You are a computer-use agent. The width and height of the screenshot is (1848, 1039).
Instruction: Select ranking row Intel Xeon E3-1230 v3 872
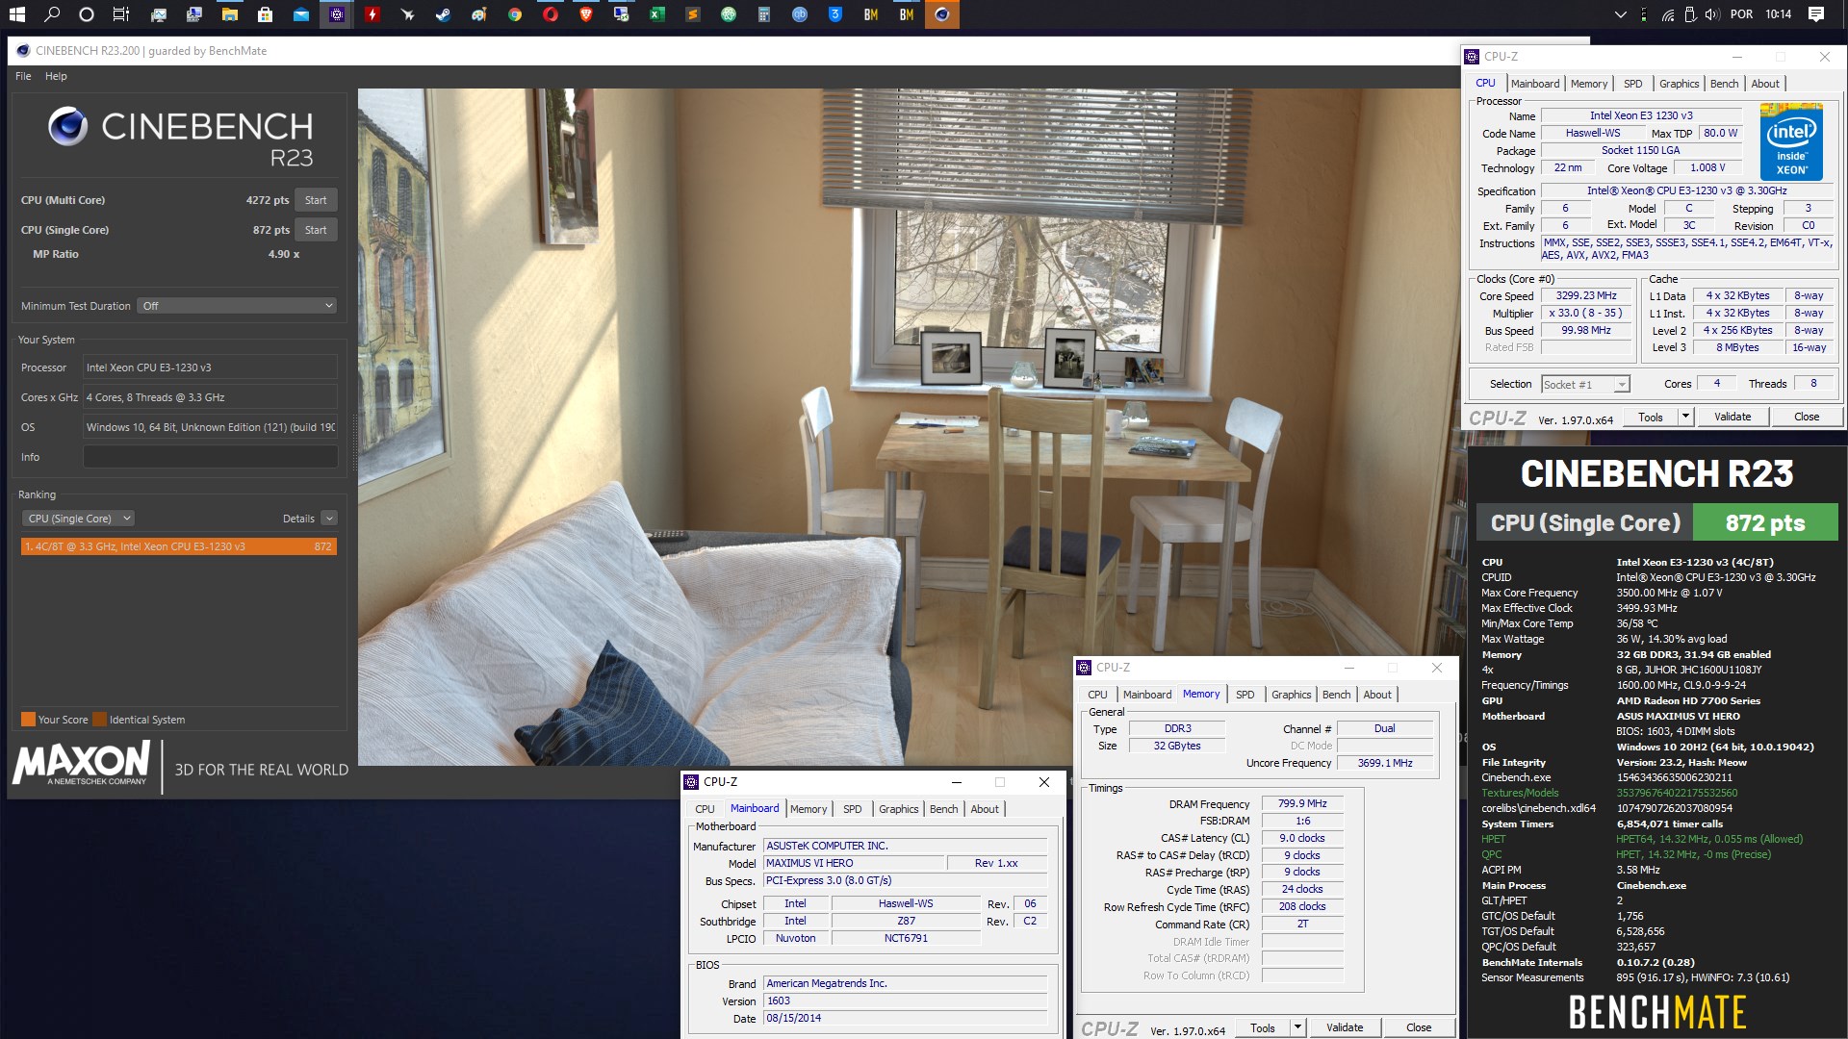179,546
